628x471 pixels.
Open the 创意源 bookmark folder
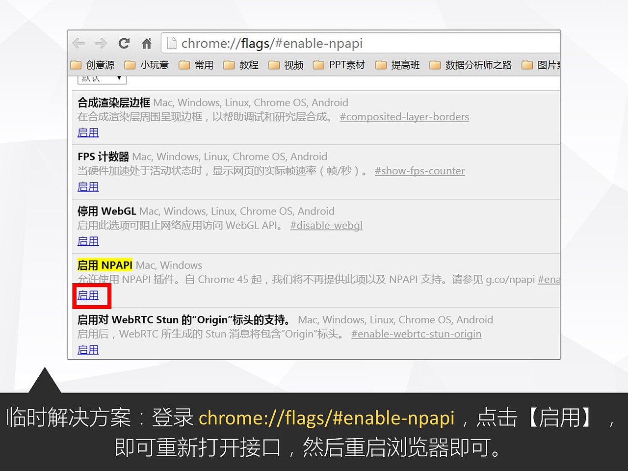pos(93,65)
